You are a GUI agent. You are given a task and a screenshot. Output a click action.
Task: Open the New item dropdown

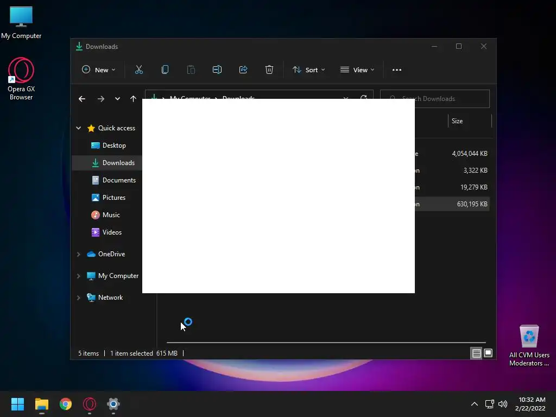tap(99, 70)
